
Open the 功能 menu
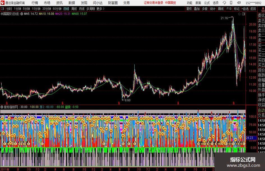coord(190,3)
